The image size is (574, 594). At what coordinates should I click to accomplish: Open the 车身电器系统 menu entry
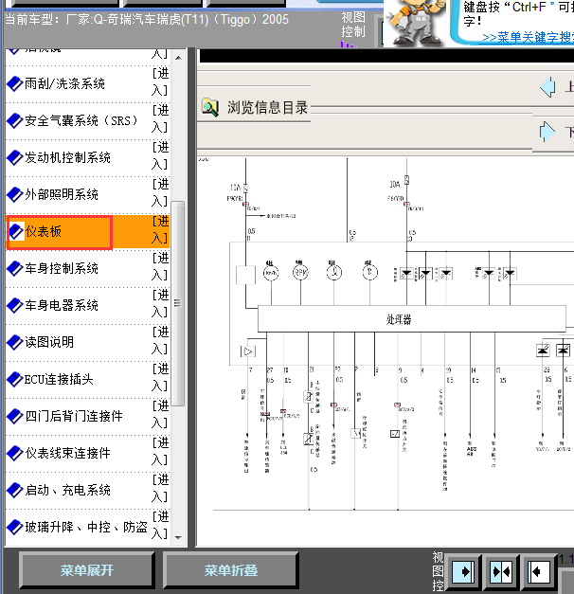tap(62, 305)
